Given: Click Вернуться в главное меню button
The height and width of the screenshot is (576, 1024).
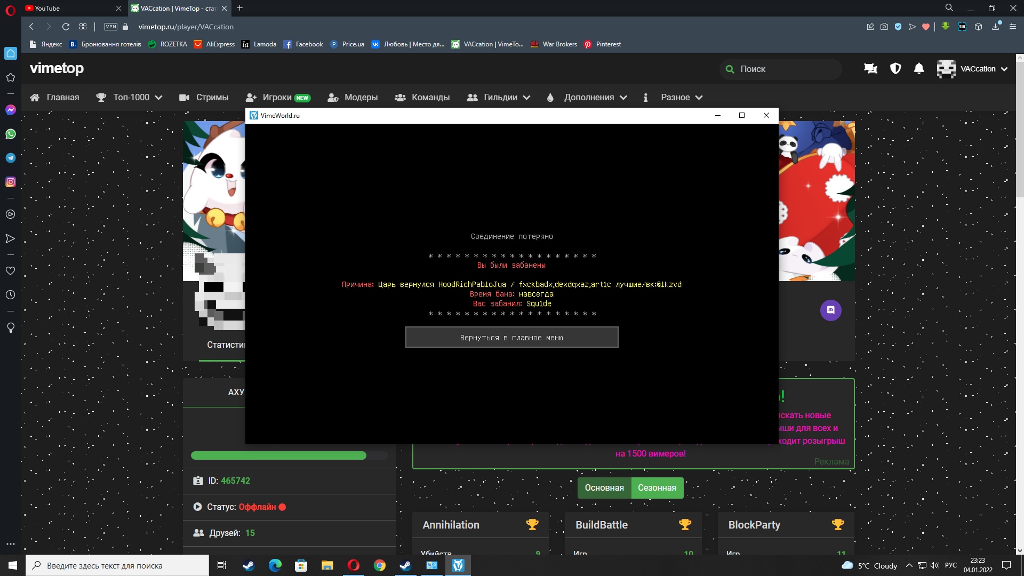Looking at the screenshot, I should click(x=511, y=338).
